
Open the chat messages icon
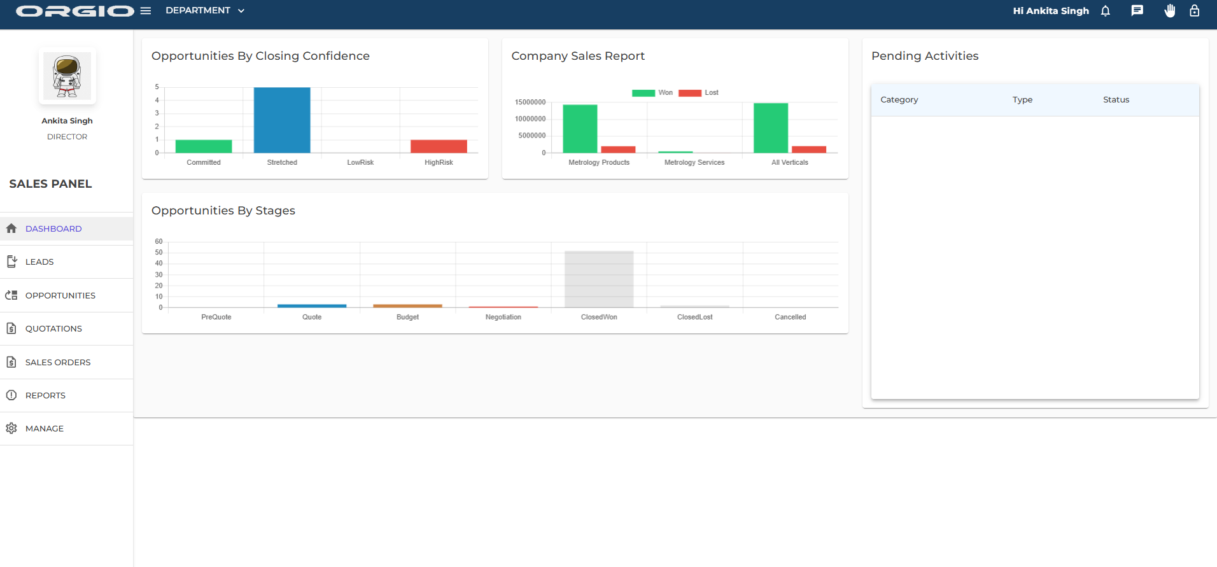[1137, 11]
